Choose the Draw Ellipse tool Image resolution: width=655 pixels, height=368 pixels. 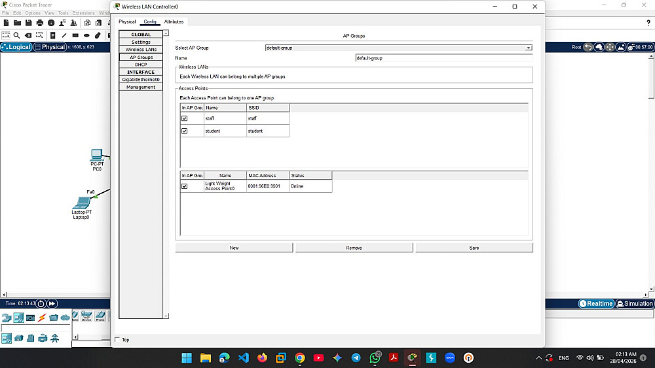click(86, 35)
